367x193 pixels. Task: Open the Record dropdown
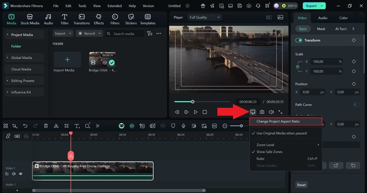tap(89, 34)
